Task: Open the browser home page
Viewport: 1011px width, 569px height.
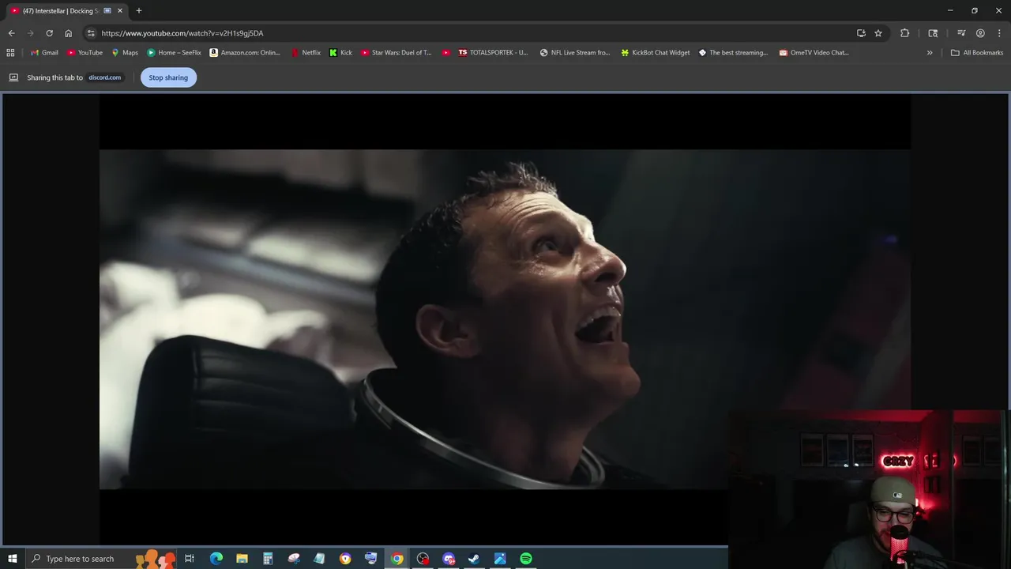Action: [69, 33]
